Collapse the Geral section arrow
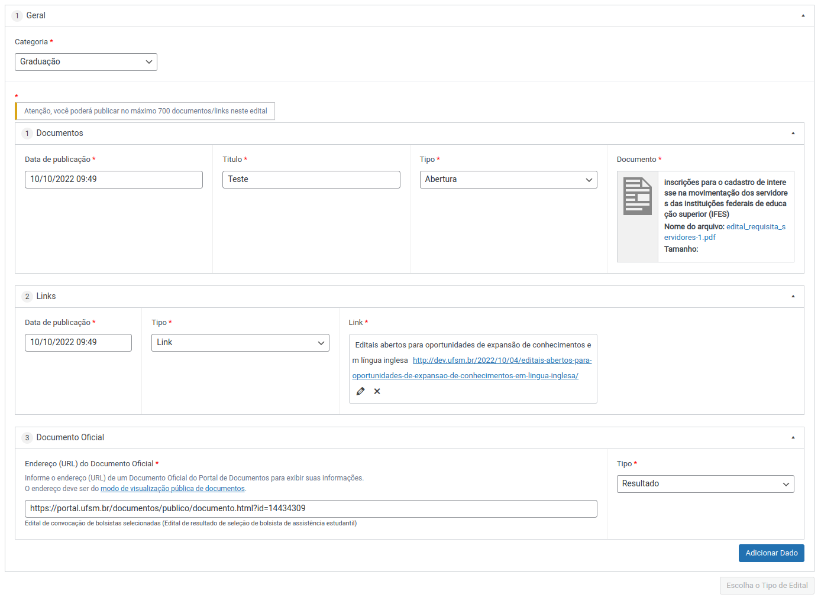This screenshot has width=821, height=601. 803,16
